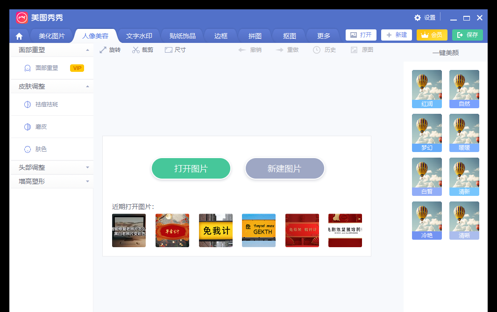Open recent GEKTH billboard image
This screenshot has height=312, width=497.
(x=259, y=230)
